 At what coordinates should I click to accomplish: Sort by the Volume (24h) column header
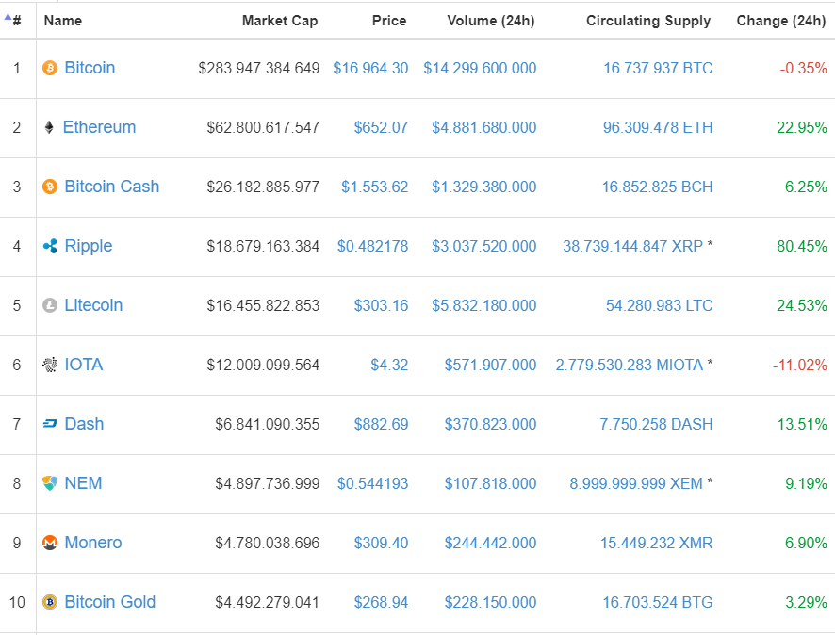[x=491, y=21]
